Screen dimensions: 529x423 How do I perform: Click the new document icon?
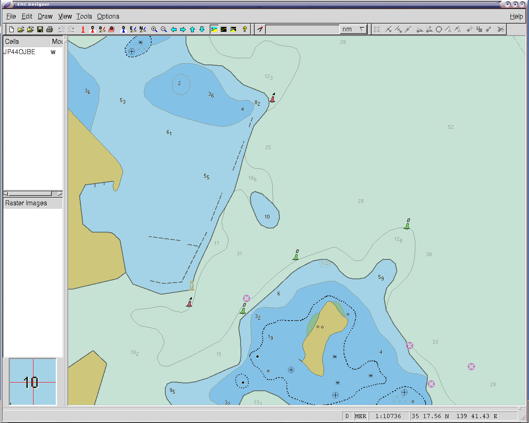tap(12, 29)
